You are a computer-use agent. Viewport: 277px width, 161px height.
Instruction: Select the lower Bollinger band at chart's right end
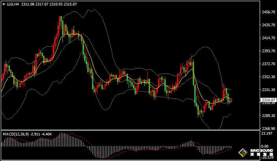[229, 115]
